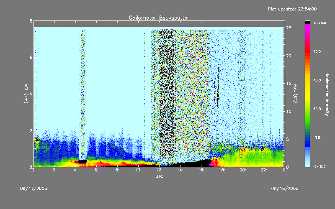Click the '12:' hour label on UTC axis
The height and width of the screenshot is (209, 335).
[x=160, y=170]
